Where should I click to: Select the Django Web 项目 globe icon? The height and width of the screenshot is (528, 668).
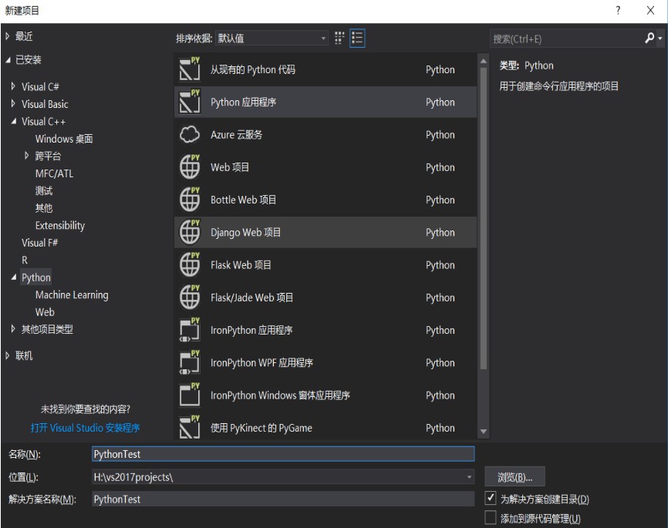[x=190, y=232]
